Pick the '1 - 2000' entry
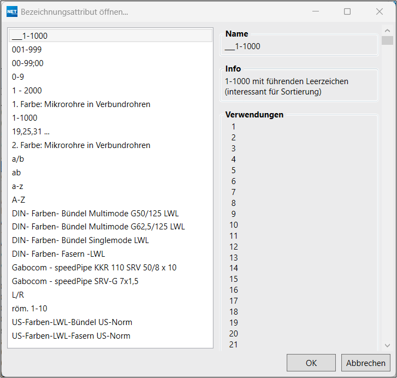 (x=110, y=90)
